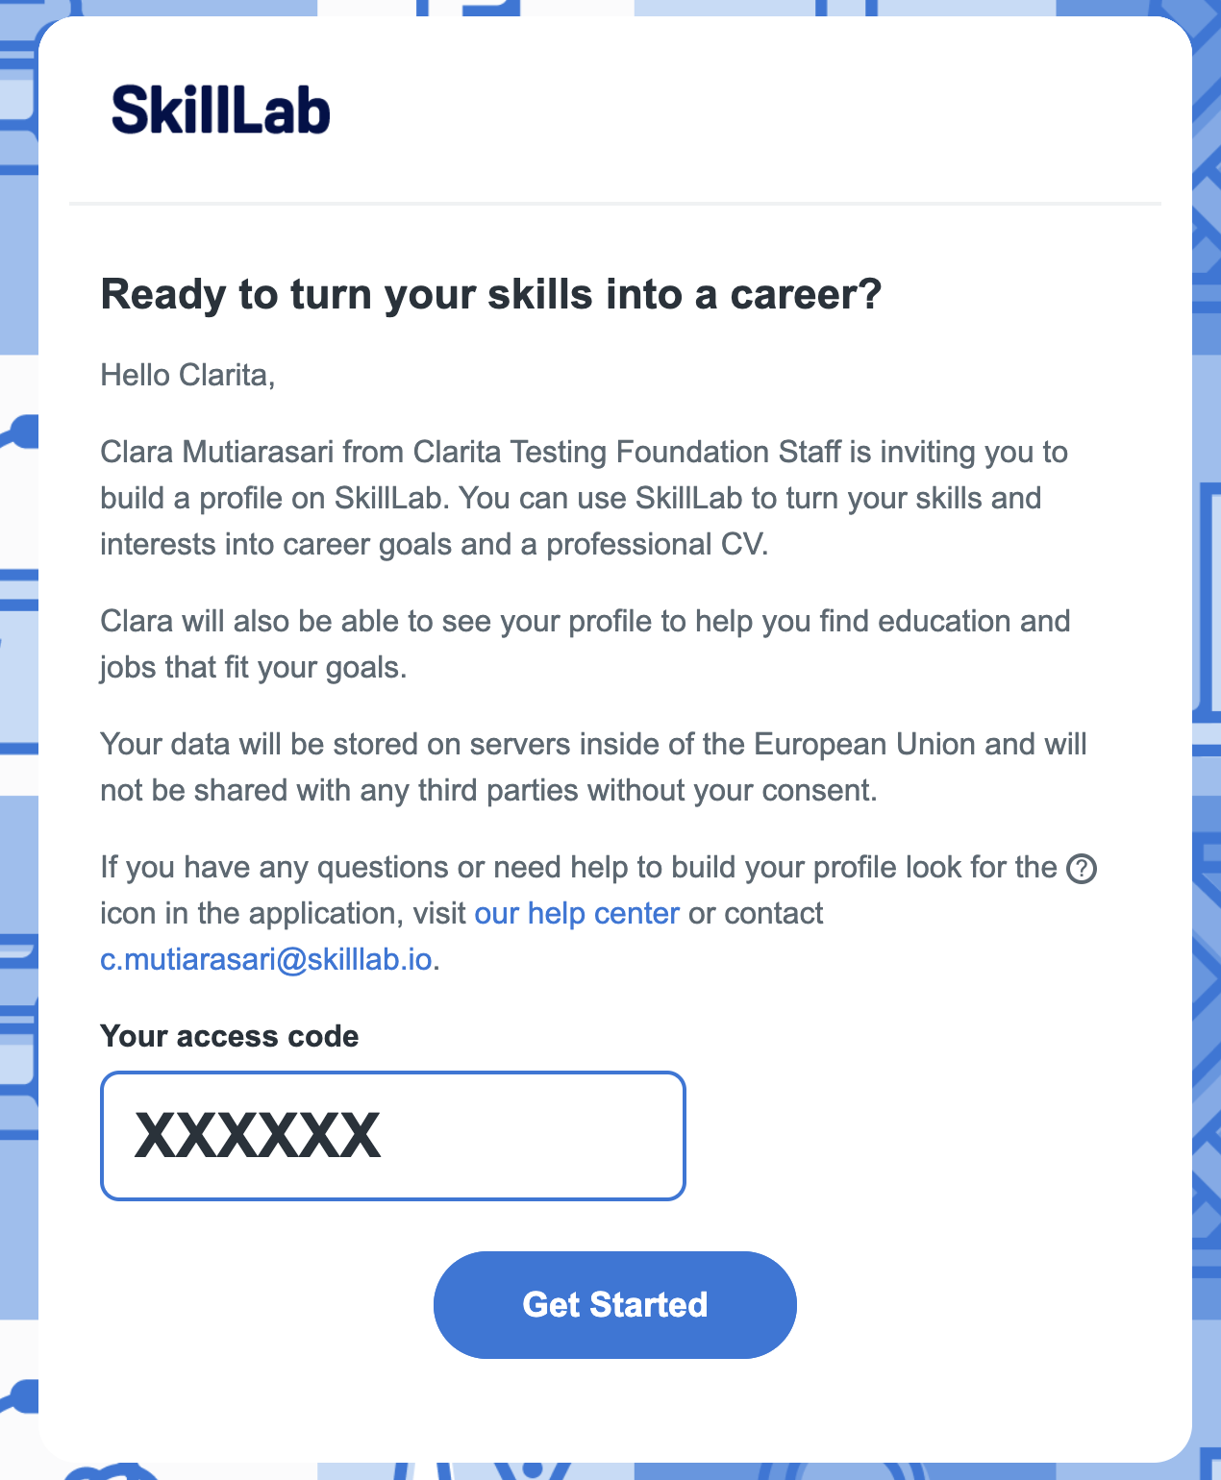
Task: Select the XXXXXX access code text
Action: pyautogui.click(x=258, y=1136)
